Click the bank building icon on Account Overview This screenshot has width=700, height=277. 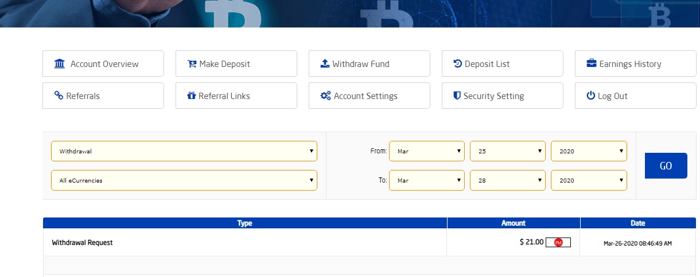click(60, 64)
